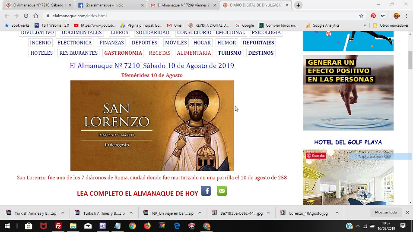Viewport: 413px width, 232px height.
Task: Switch to the El Almanaque Nº 7210 tab
Action: click(x=38, y=5)
